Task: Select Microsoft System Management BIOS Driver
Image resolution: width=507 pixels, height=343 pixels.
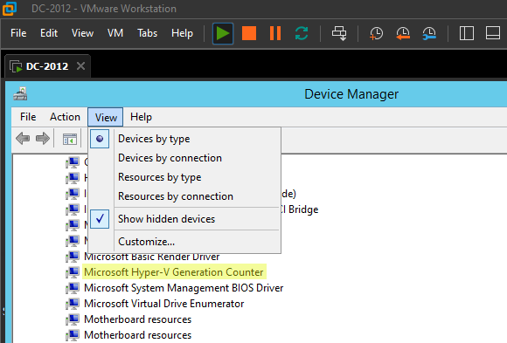Action: point(184,288)
